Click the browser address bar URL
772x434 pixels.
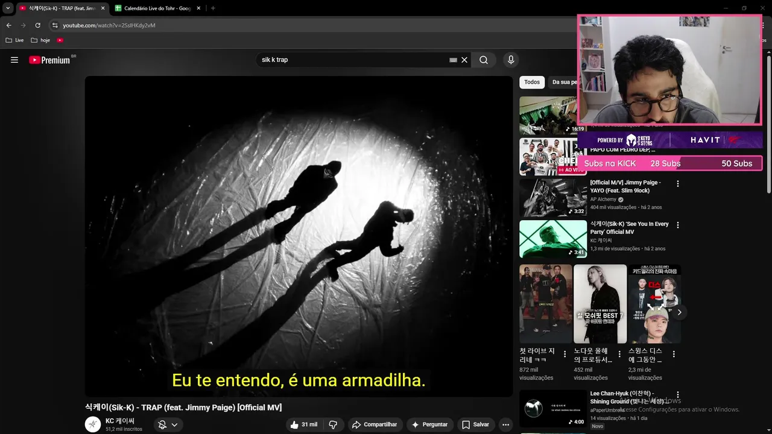coord(109,25)
